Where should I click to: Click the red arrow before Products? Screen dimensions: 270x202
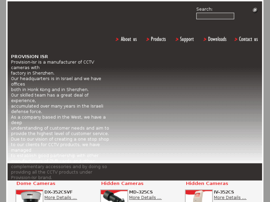147,39
